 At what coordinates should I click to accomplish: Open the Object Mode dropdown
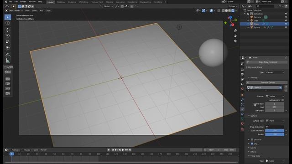(14, 10)
